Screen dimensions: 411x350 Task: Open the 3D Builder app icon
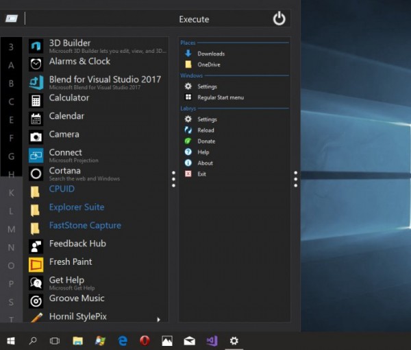point(36,46)
